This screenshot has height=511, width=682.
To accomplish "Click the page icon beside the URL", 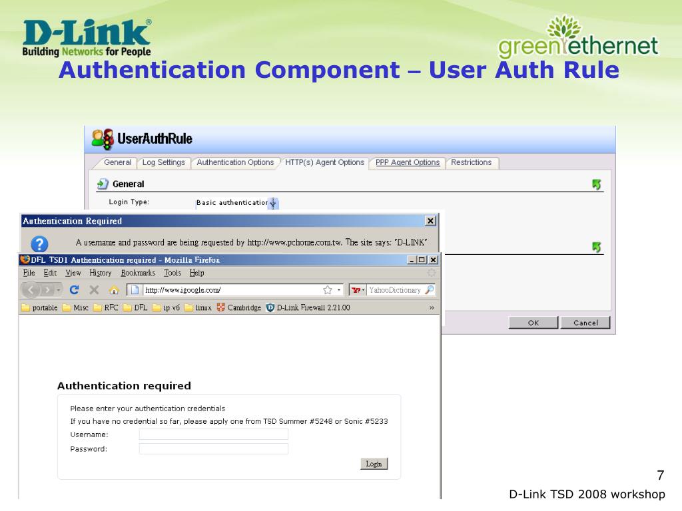I will [x=135, y=290].
